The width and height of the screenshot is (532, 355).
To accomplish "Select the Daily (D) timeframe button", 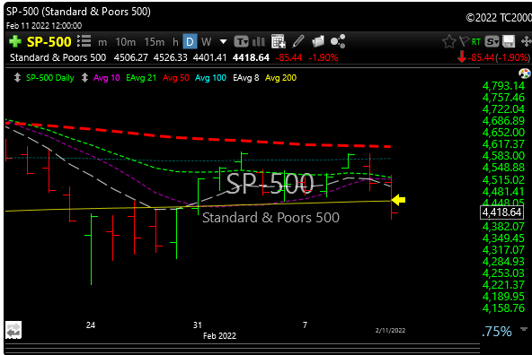I will [x=190, y=41].
